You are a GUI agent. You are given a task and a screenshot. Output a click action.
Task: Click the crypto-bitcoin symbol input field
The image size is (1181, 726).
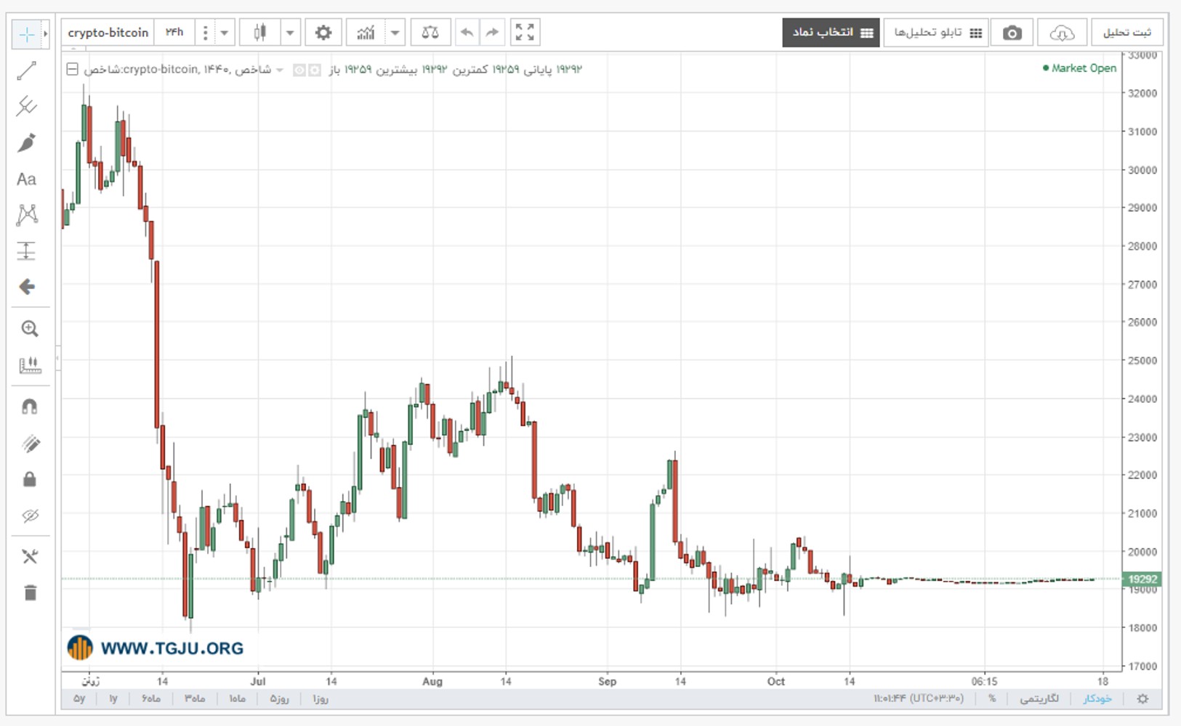tap(108, 33)
